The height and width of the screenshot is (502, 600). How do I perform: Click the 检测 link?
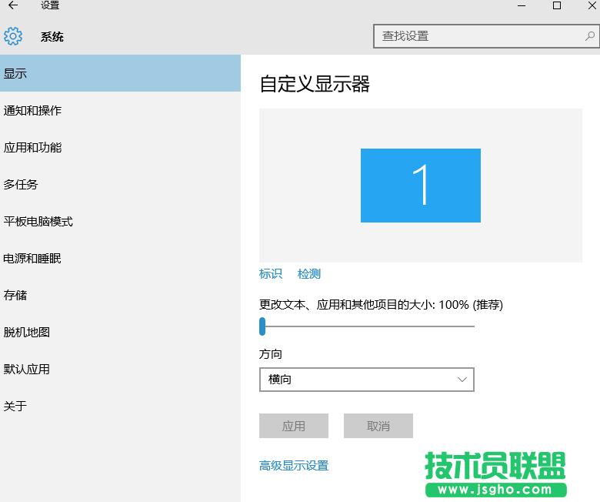click(309, 274)
